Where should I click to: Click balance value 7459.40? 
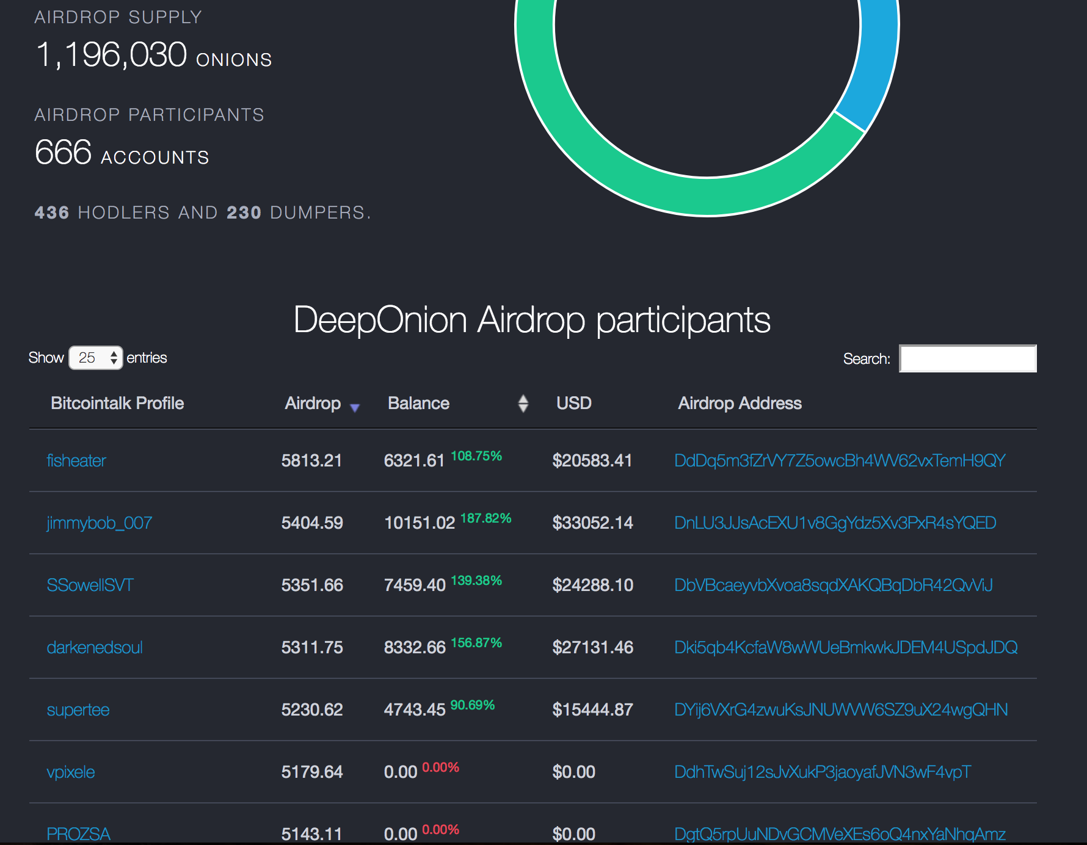click(x=415, y=586)
